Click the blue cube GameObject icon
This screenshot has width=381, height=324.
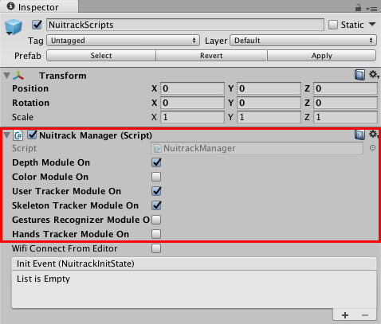point(14,27)
